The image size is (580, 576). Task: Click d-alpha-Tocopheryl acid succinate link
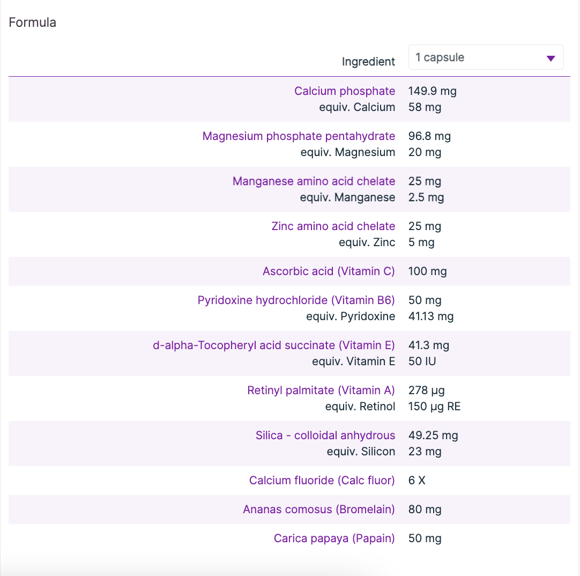coord(273,345)
